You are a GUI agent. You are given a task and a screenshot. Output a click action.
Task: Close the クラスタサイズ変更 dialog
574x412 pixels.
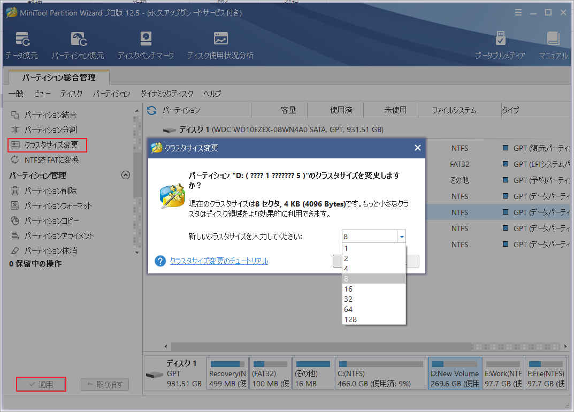coord(417,148)
